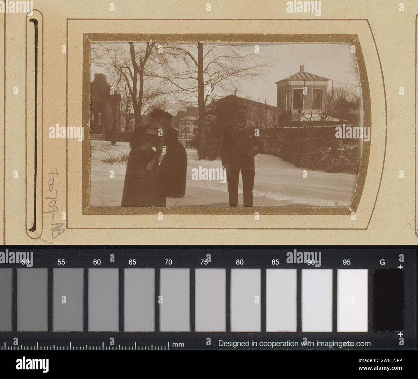Choose the light gray patch labeled 75
The height and width of the screenshot is (379, 418).
point(210,300)
